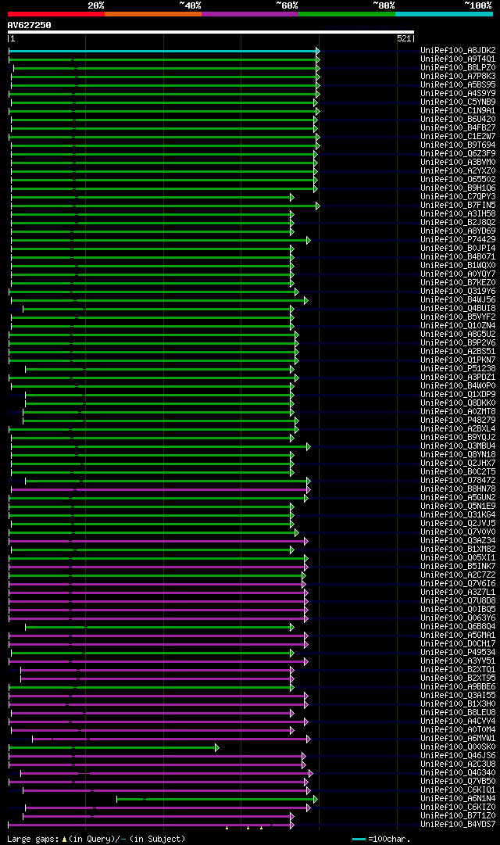The image size is (500, 845).
Task: Open hit UniRef100_C5YNB9
Action: pyautogui.click(x=458, y=102)
